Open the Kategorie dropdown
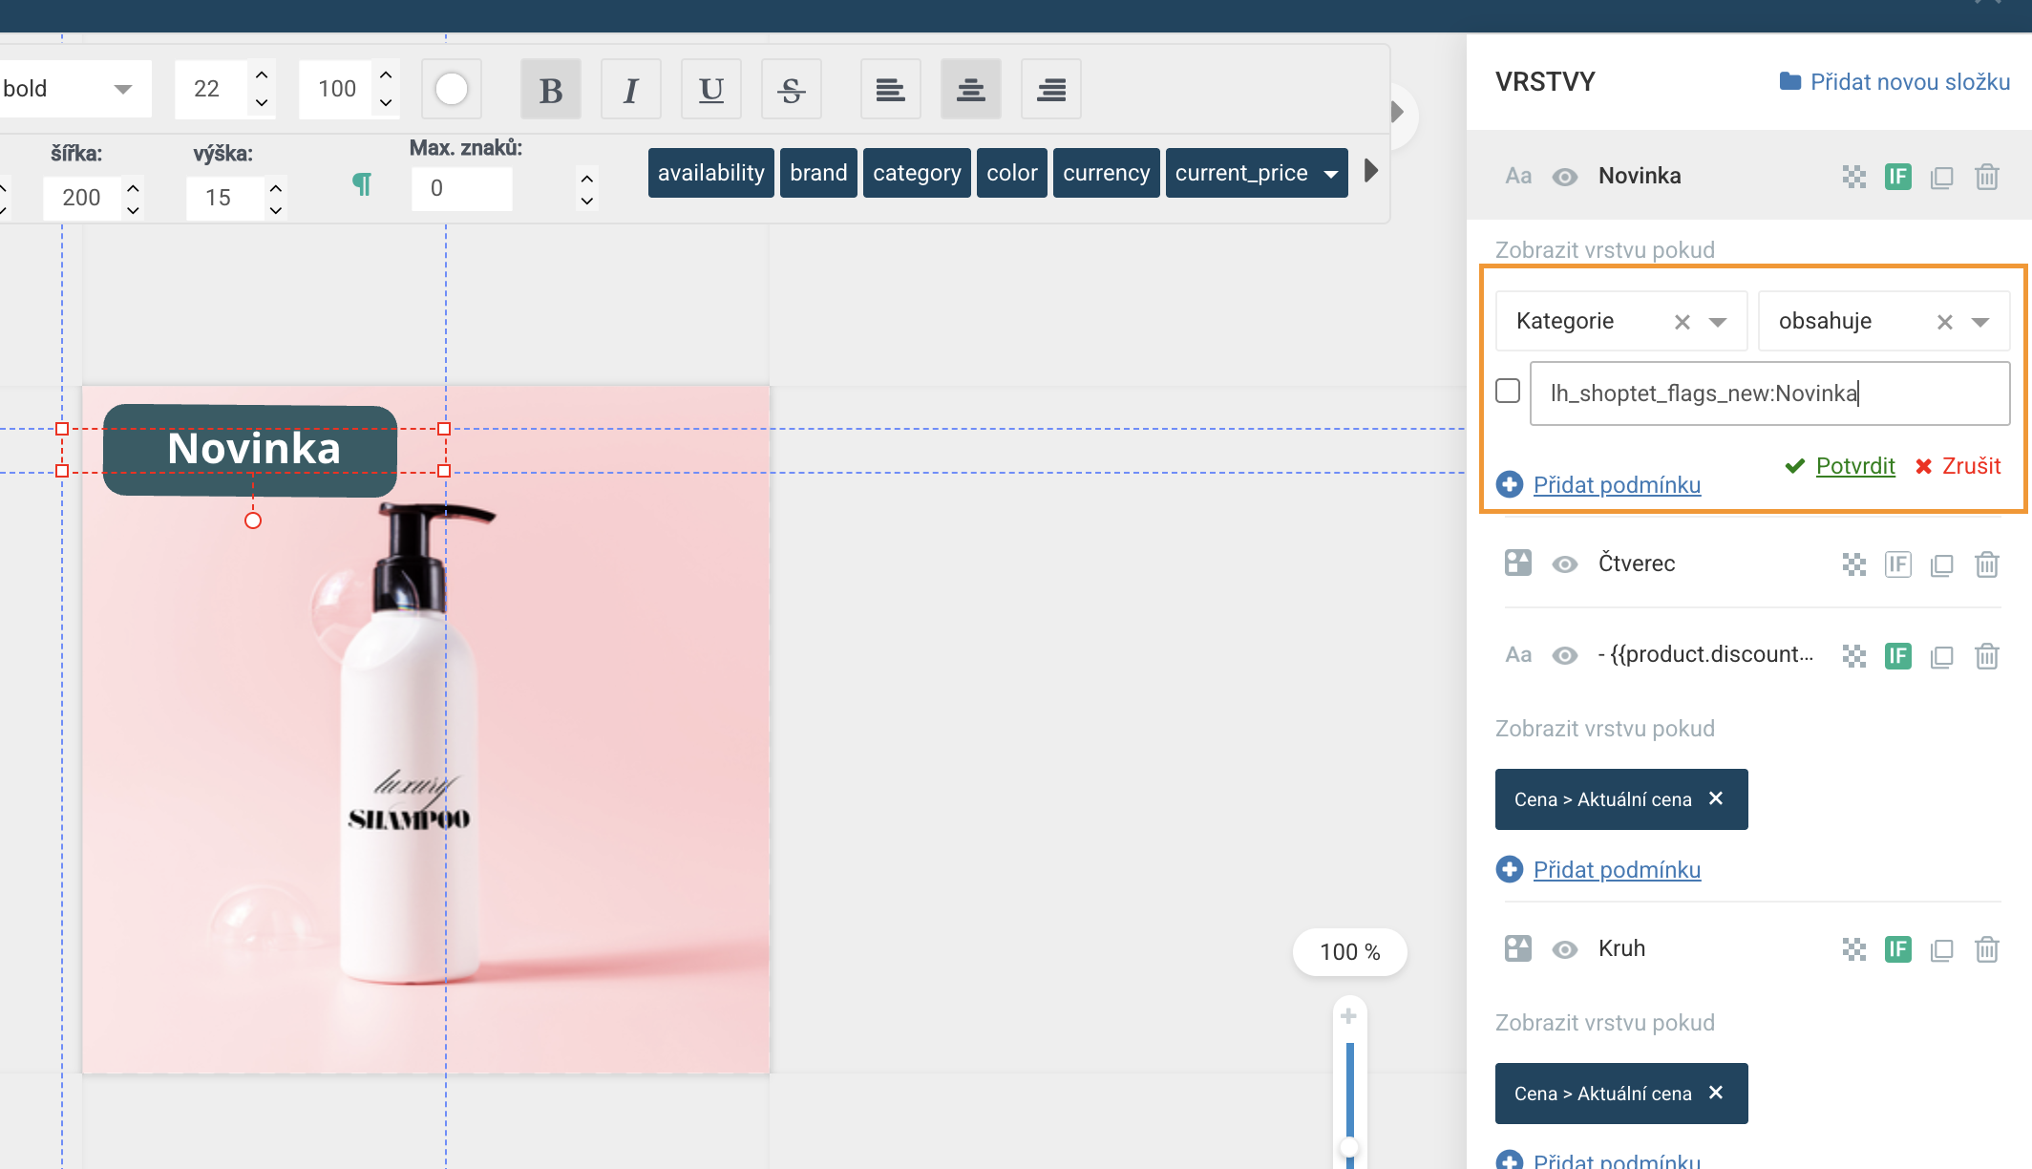The width and height of the screenshot is (2032, 1169). (1718, 322)
